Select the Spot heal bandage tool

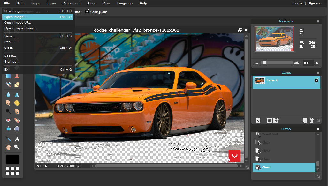coord(17,120)
